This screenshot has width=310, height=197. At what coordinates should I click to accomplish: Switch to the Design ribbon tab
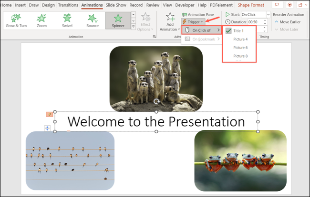(x=49, y=5)
